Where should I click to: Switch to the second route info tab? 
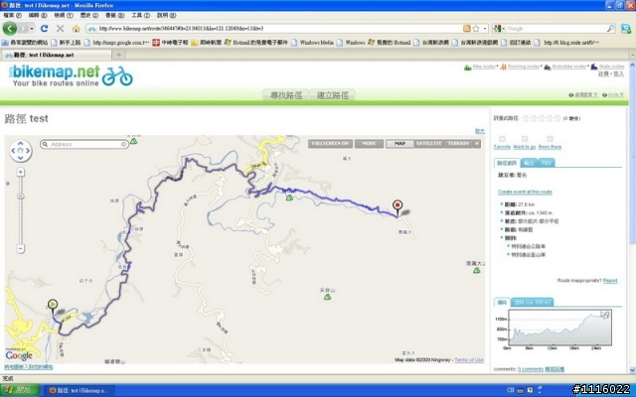529,163
